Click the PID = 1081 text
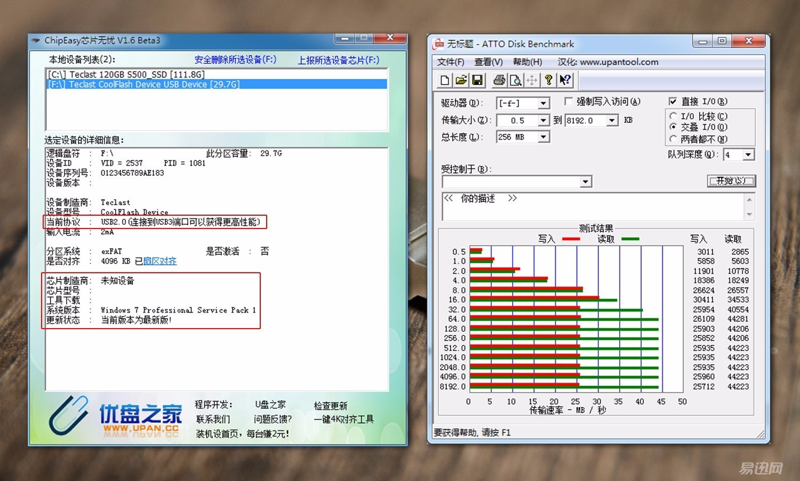Viewport: 800px width, 481px height. tap(185, 163)
